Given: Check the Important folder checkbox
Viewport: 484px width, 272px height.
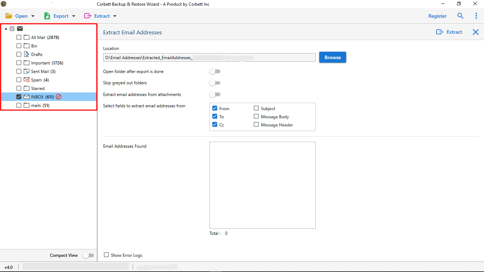Looking at the screenshot, I should click(19, 63).
